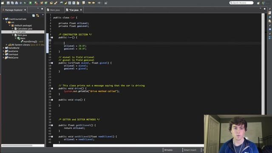The image size is (272, 153).
Task: Fold the getOilLevel() method marker
Action: click(x=52, y=125)
